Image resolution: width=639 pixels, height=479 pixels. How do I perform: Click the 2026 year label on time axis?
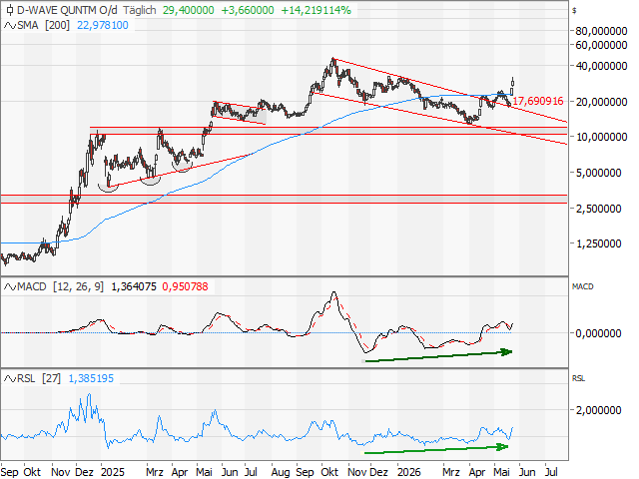coord(408,472)
